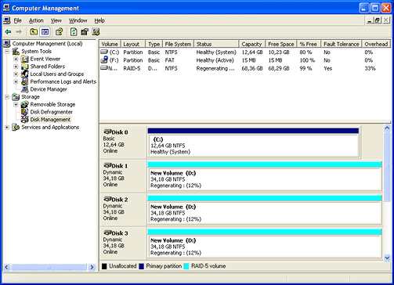This screenshot has height=285, width=394.
Task: Collapse the Storage tree node
Action: point(7,97)
